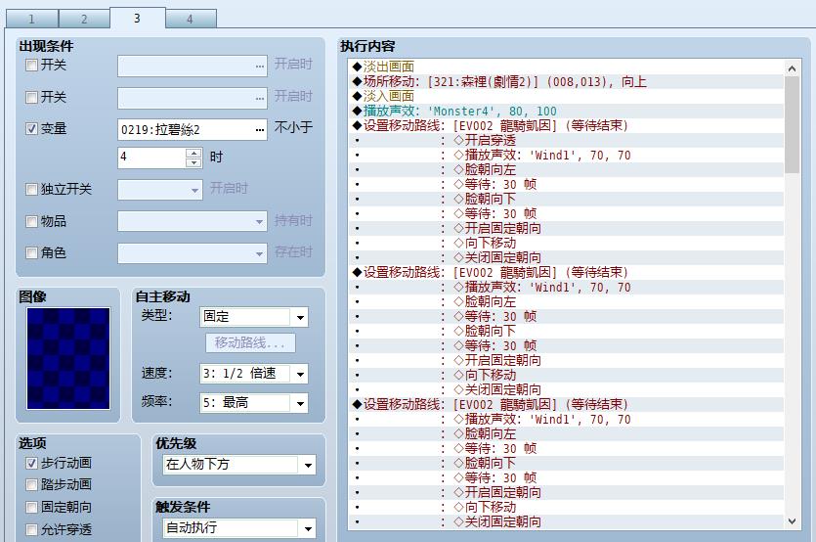Check the 允许穿透 option
The width and height of the screenshot is (816, 542).
[31, 529]
